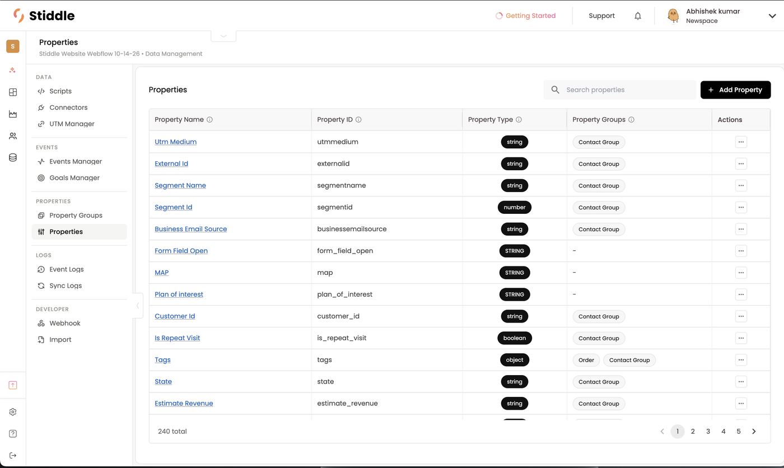Click the info icon beside Property Name
This screenshot has height=468, width=784.
coord(210,119)
